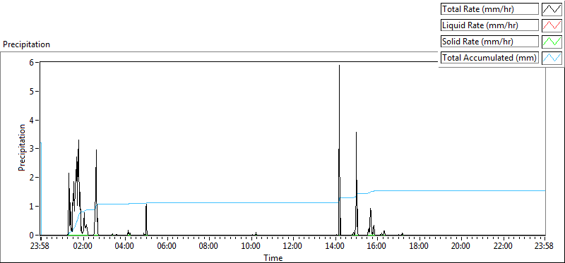This screenshot has height=263, width=565.
Task: Click the black Total Rate plot icon
Action: pos(552,9)
